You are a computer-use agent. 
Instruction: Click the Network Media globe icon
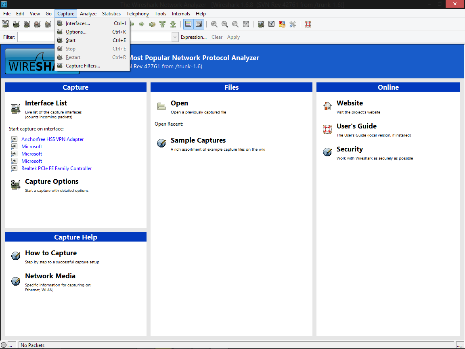16,281
